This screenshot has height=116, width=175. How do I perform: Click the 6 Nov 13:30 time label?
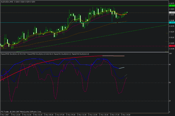(x=93, y=115)
